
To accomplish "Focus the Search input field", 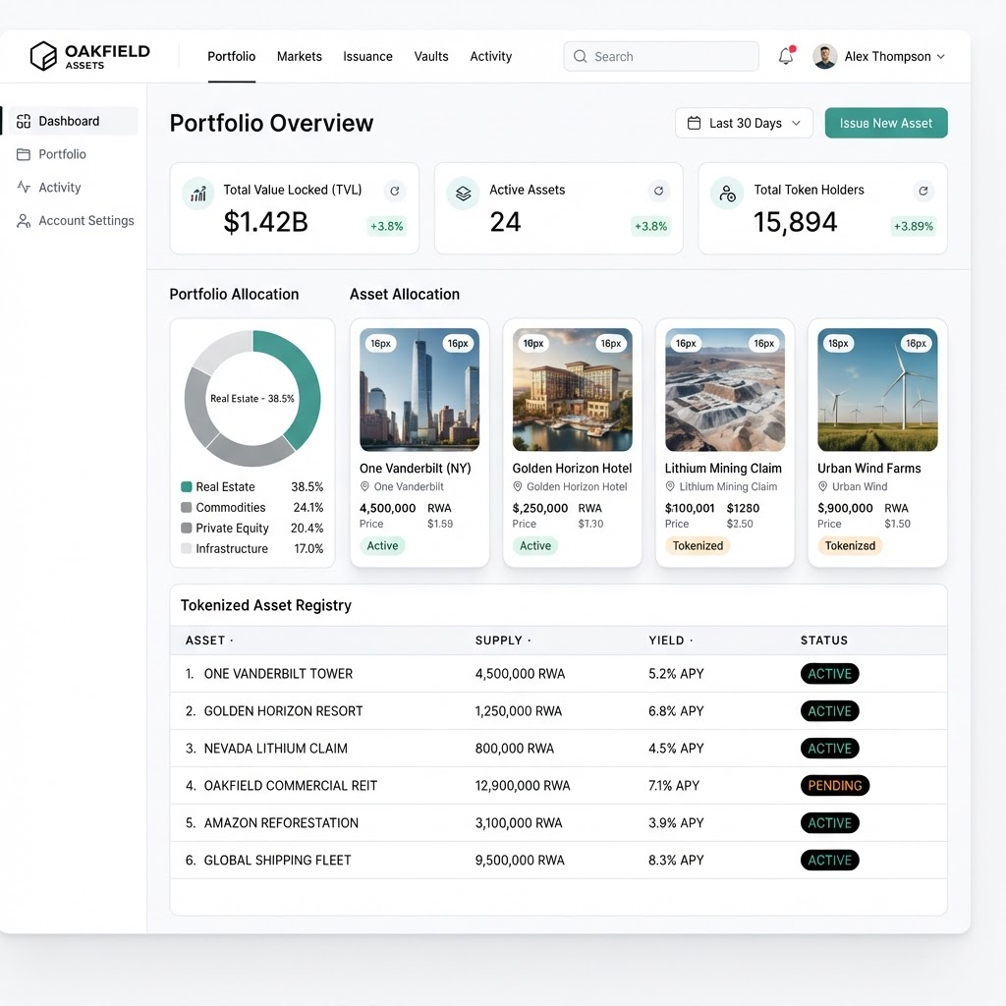I will tap(661, 56).
